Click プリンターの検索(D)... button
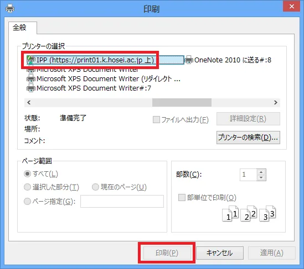 coord(248,138)
